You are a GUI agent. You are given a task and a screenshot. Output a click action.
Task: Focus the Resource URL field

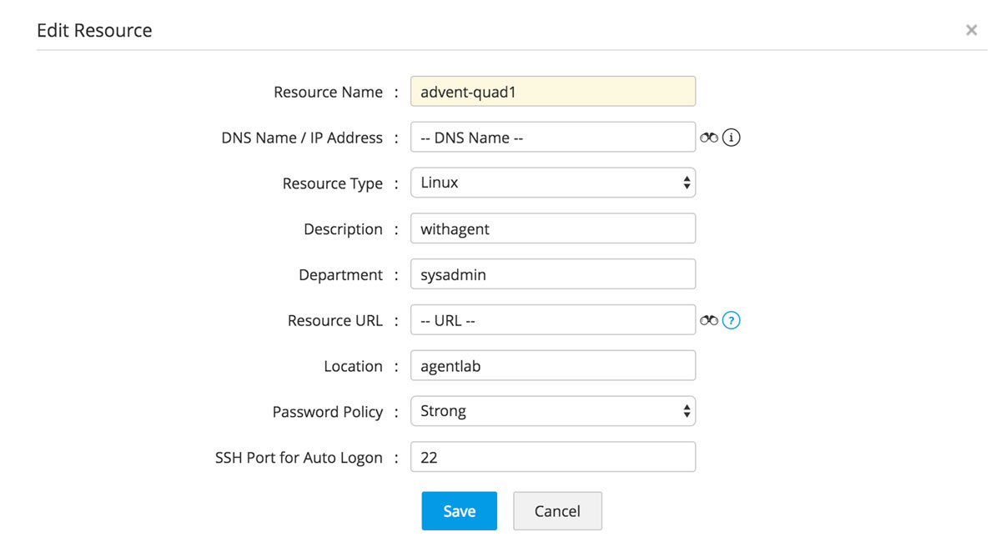click(552, 320)
